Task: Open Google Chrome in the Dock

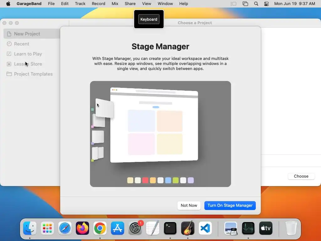Action: pos(100,228)
